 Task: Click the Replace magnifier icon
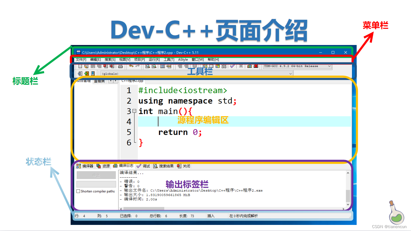154,66
